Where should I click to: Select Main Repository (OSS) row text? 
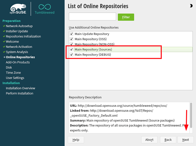click(x=90, y=39)
